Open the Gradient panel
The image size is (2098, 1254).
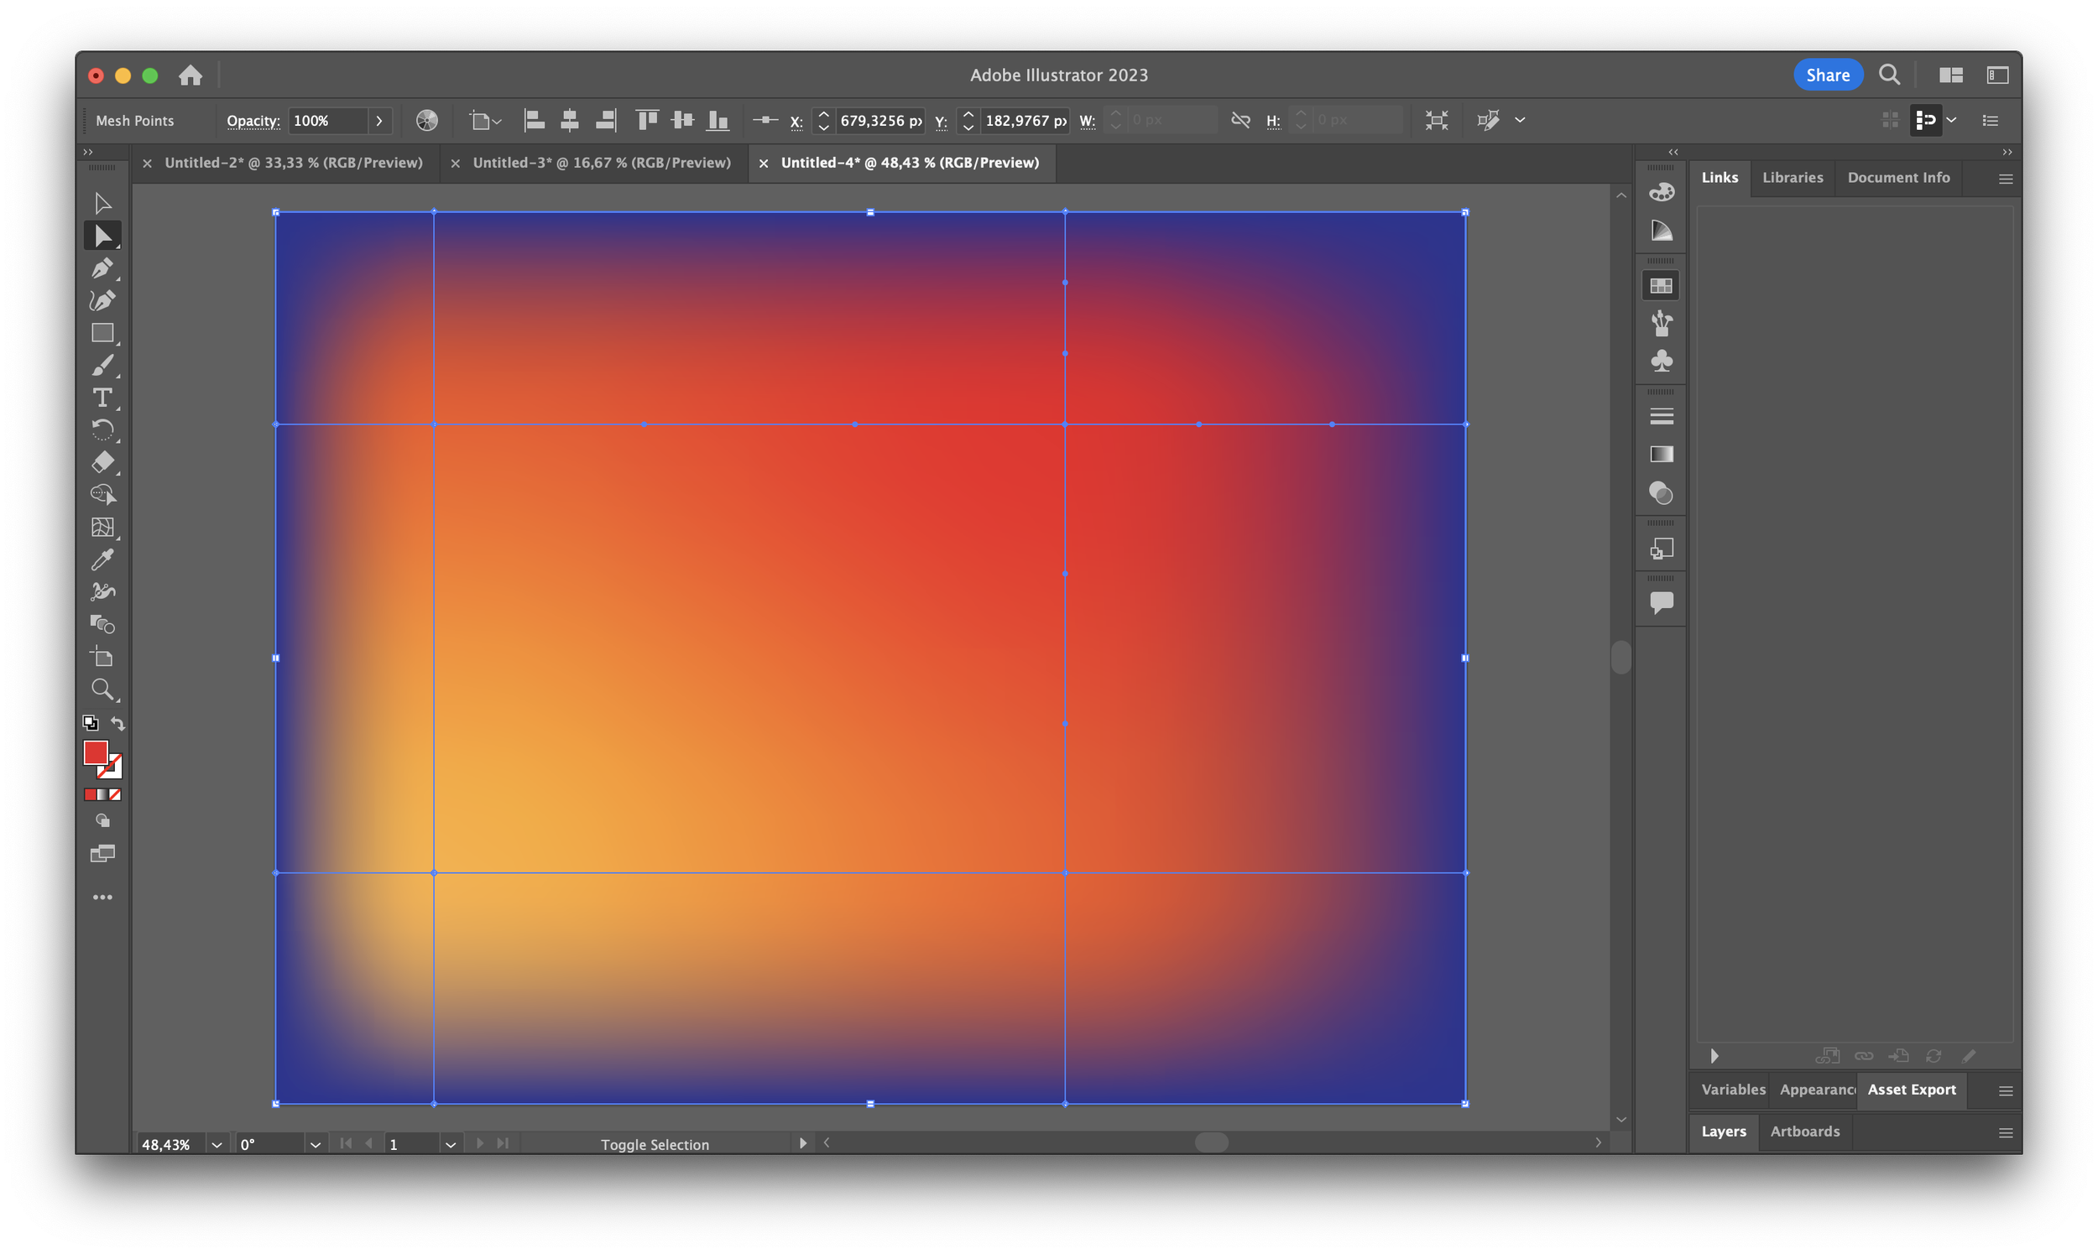tap(1660, 455)
